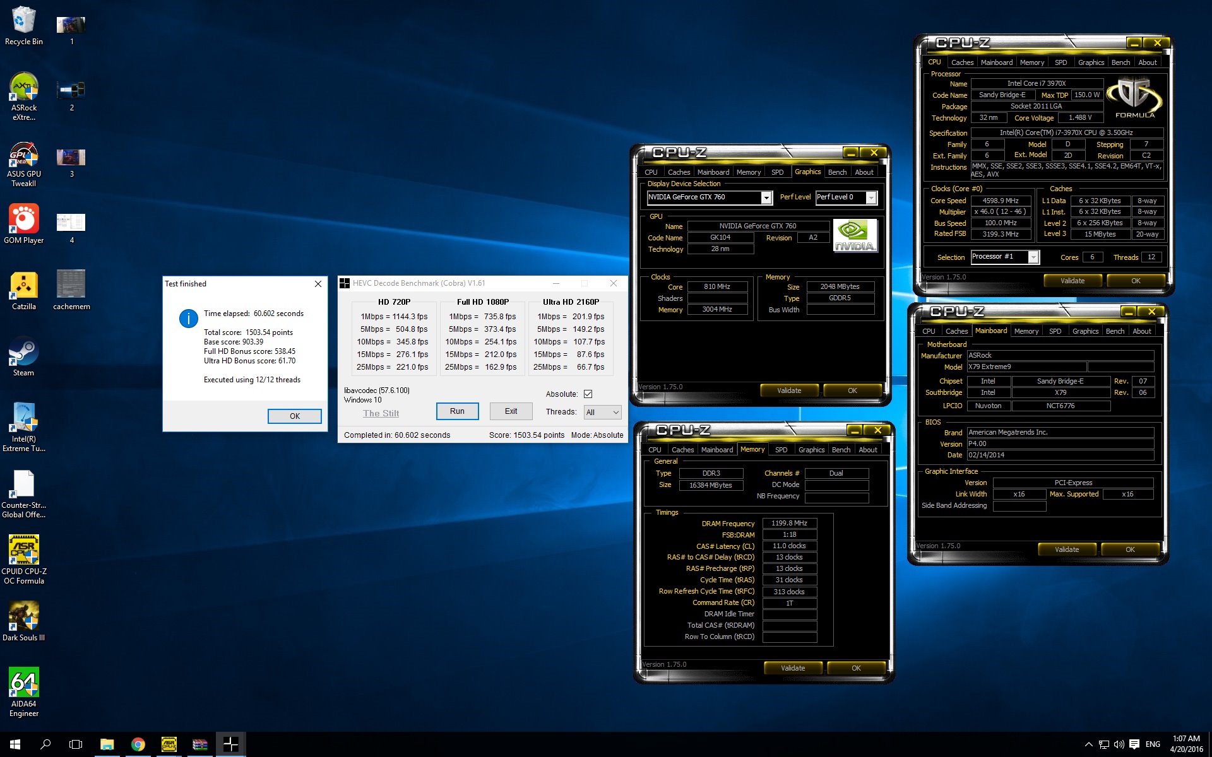
Task: Open Task View on taskbar
Action: [76, 744]
